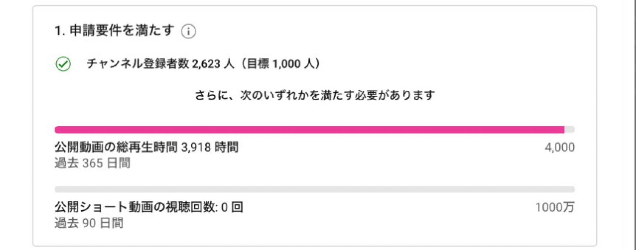Click the number 1. before the heading
This screenshot has height=250, width=636.
pos(60,31)
